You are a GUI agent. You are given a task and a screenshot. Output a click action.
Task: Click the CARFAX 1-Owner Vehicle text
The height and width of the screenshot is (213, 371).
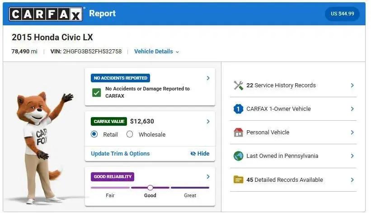coord(278,109)
